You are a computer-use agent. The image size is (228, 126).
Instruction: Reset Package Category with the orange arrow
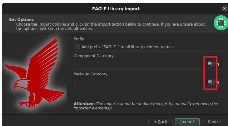pyautogui.click(x=218, y=82)
